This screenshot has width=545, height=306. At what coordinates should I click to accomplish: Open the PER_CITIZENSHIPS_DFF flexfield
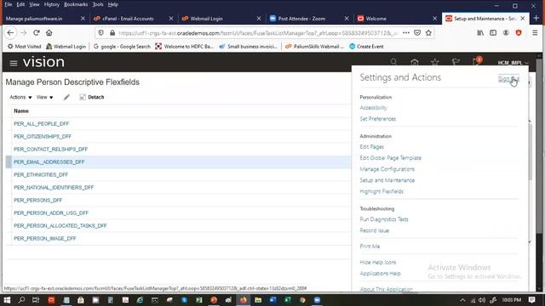(43, 137)
